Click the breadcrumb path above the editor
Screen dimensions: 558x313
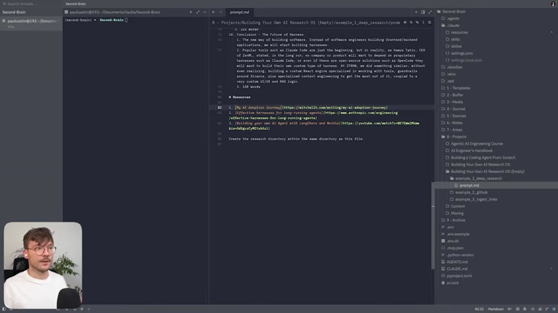(306, 23)
